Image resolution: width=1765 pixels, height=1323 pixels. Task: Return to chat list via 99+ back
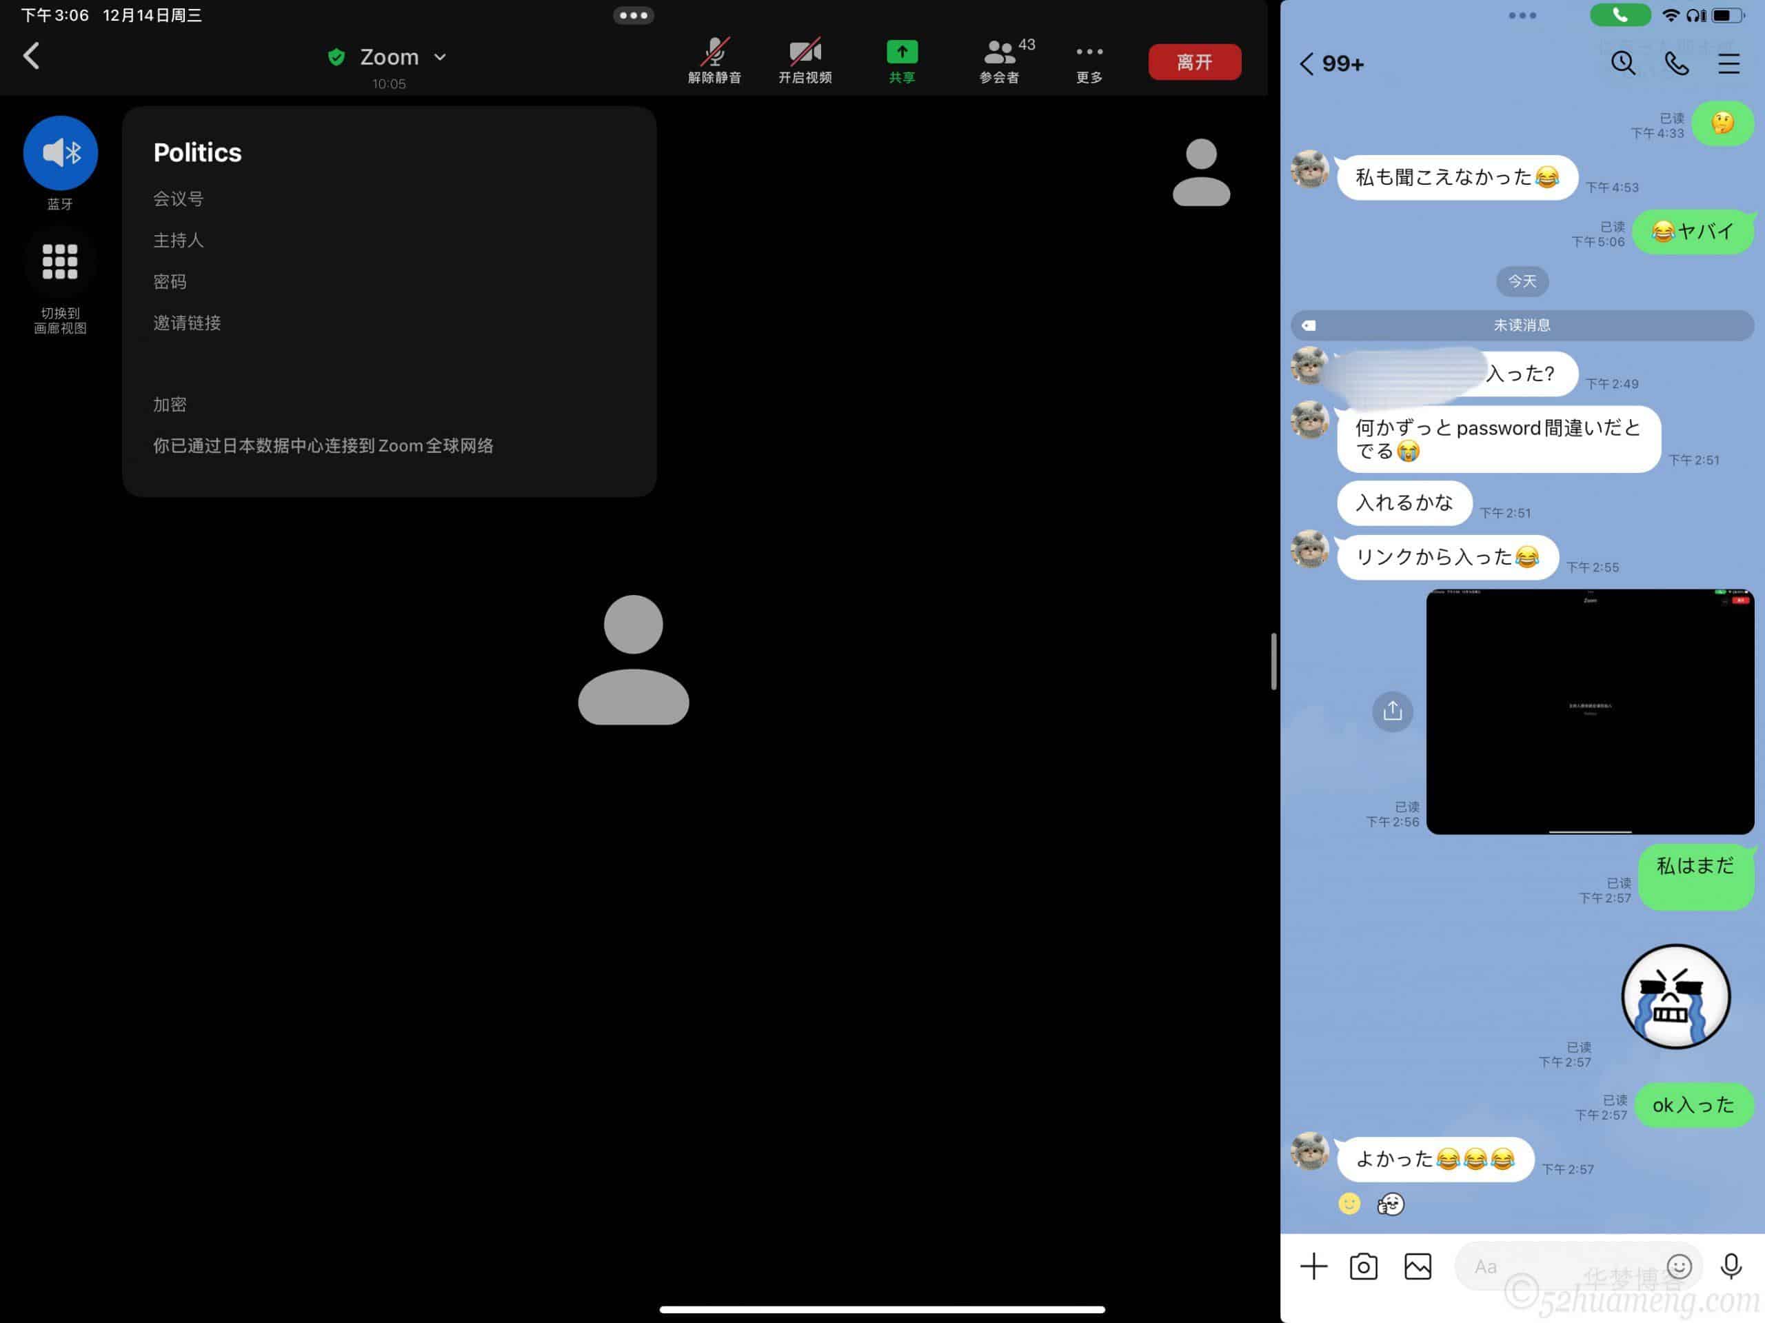pos(1331,63)
